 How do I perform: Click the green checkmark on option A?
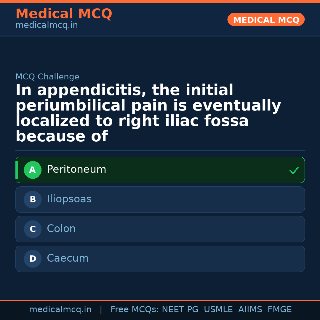click(294, 170)
